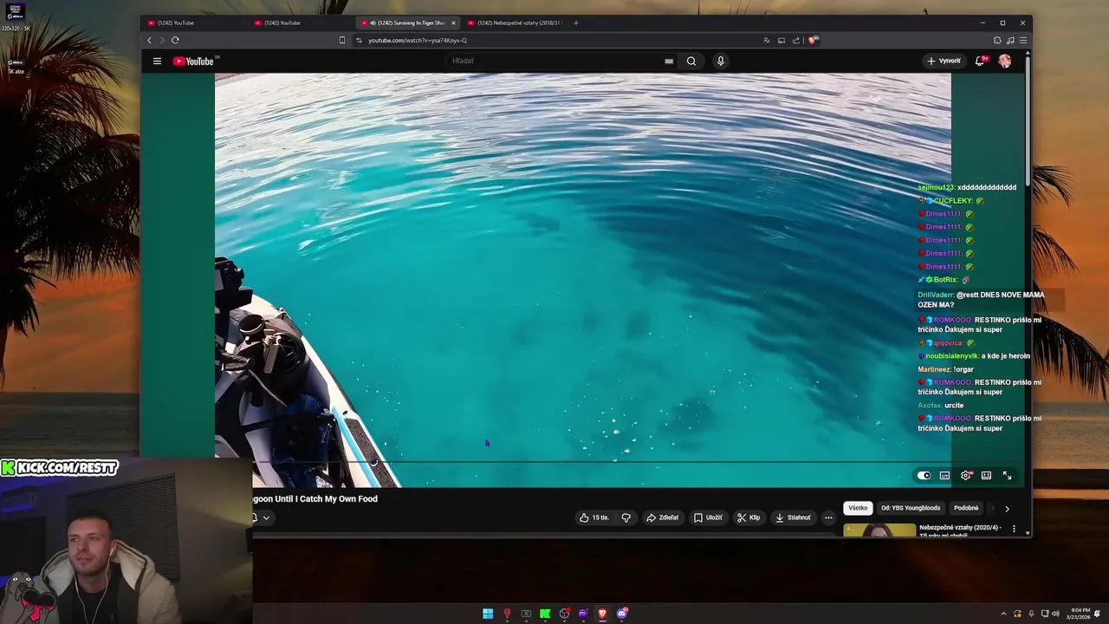
Task: Open YouTube notifications bell
Action: (980, 61)
